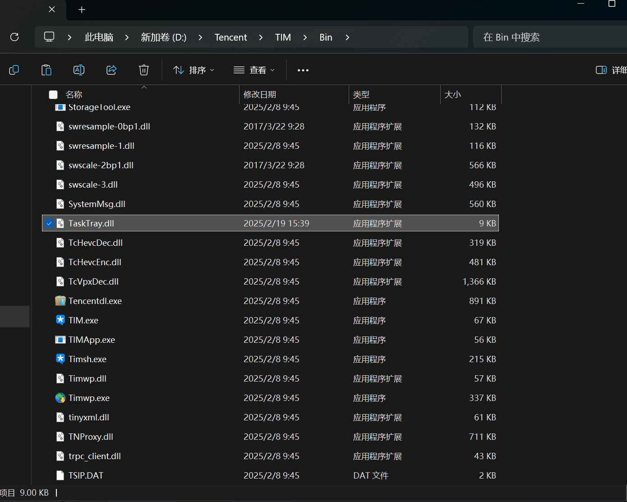Sort files by 类型 column header
This screenshot has width=627, height=502.
pos(361,95)
